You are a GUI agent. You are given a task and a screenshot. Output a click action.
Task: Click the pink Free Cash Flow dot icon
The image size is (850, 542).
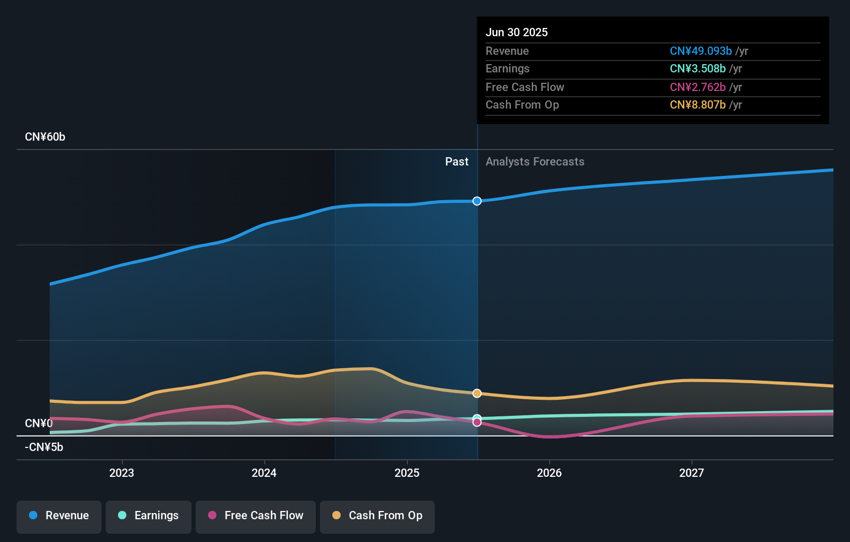(x=213, y=516)
